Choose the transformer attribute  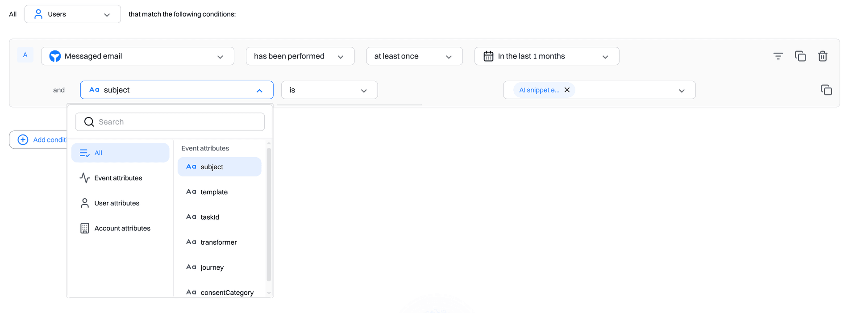point(219,242)
